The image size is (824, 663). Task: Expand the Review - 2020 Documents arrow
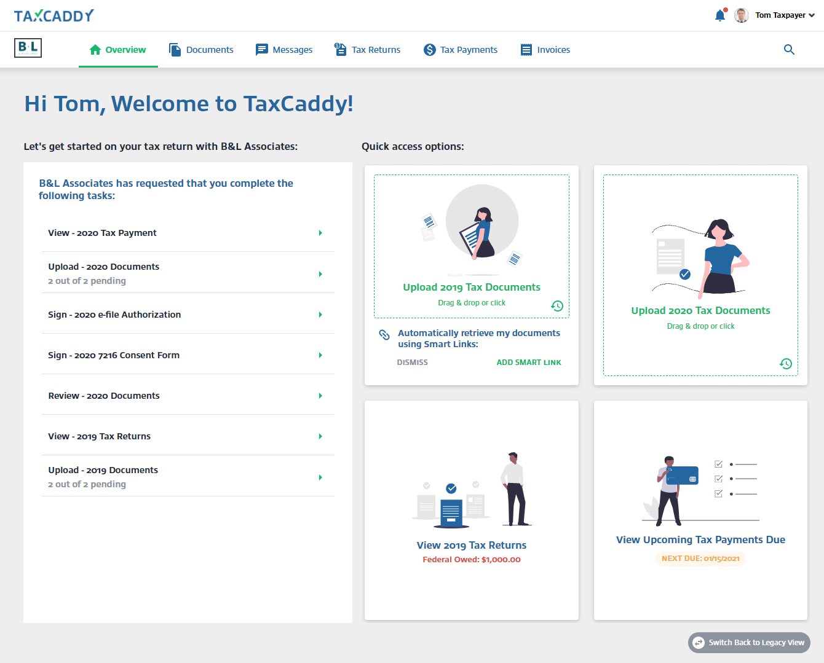[x=320, y=396]
